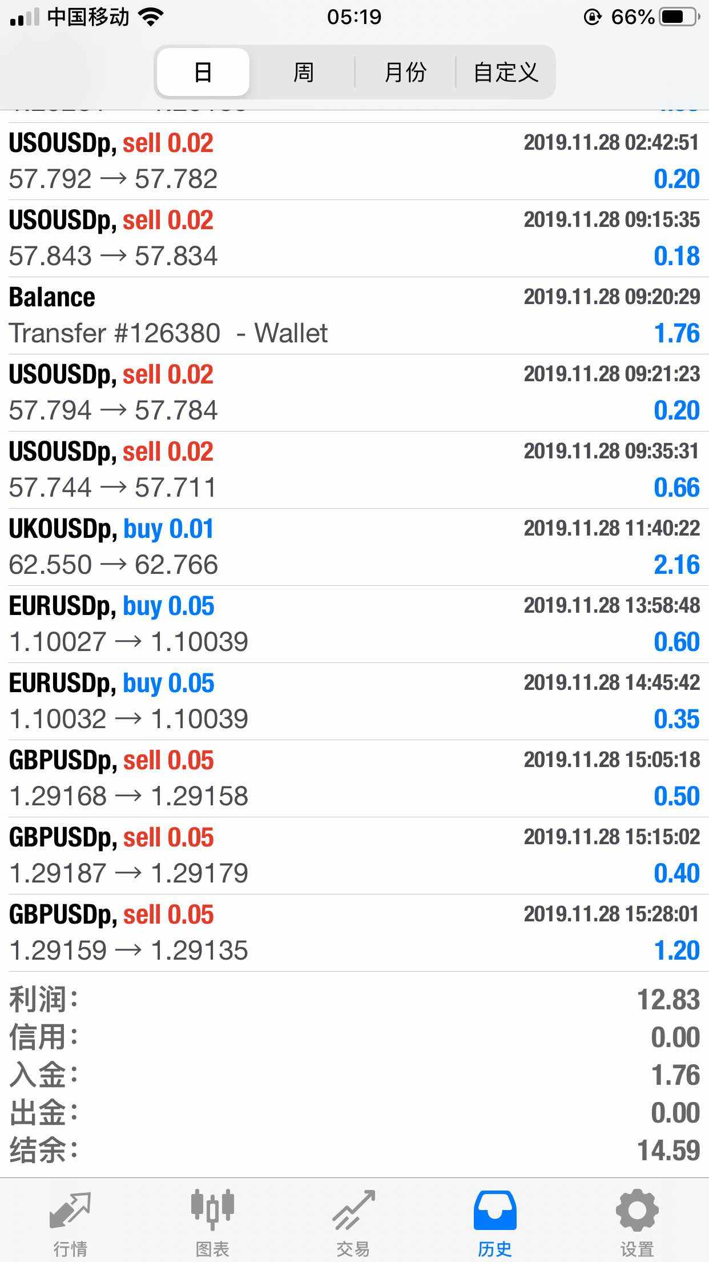
Task: Switch period to Day (日)
Action: pos(203,73)
